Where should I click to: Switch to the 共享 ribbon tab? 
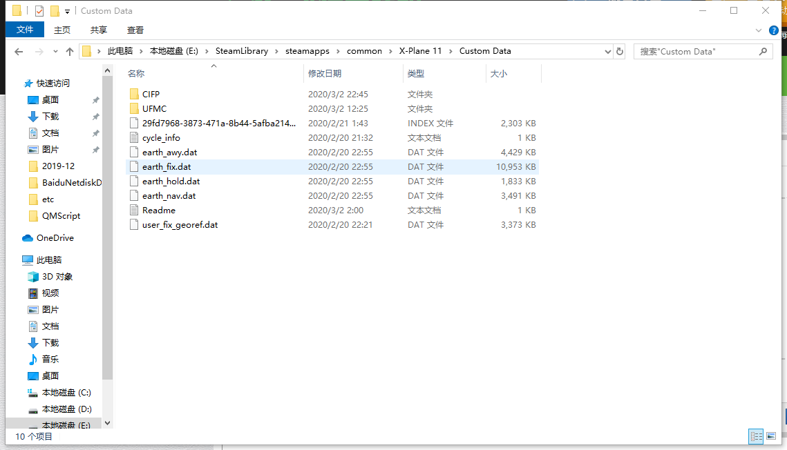(x=99, y=30)
